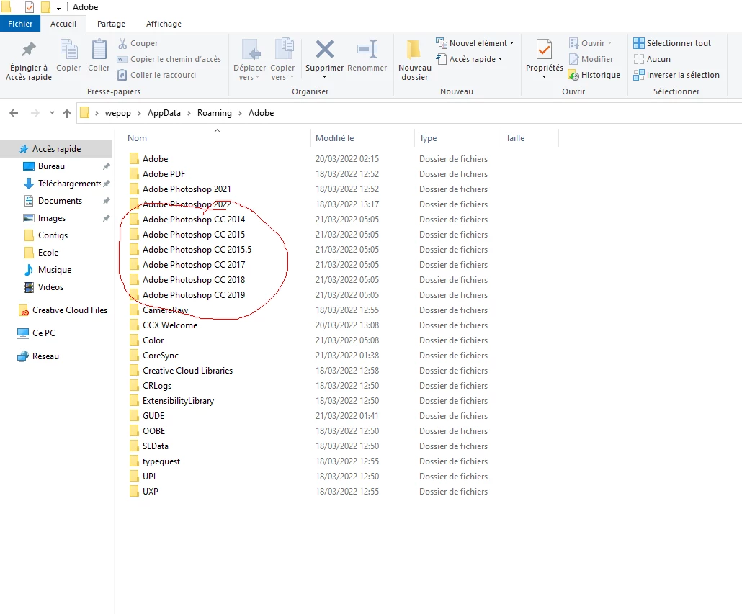Select Accès rapide in sidebar
Image resolution: width=742 pixels, height=614 pixels.
click(56, 149)
